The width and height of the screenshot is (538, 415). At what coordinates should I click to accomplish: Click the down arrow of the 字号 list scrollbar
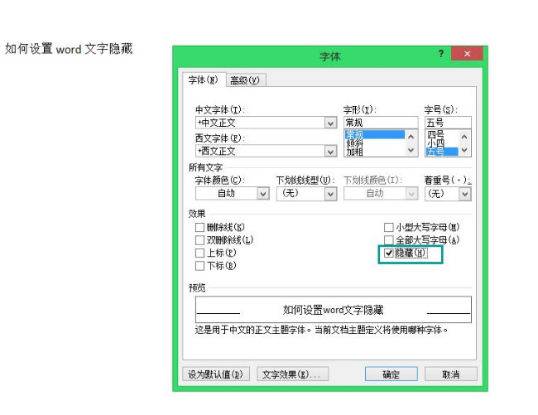(x=464, y=151)
